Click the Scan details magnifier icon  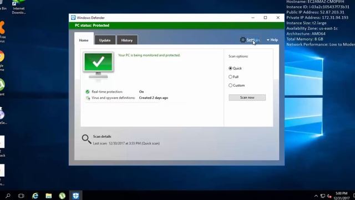coord(87,139)
